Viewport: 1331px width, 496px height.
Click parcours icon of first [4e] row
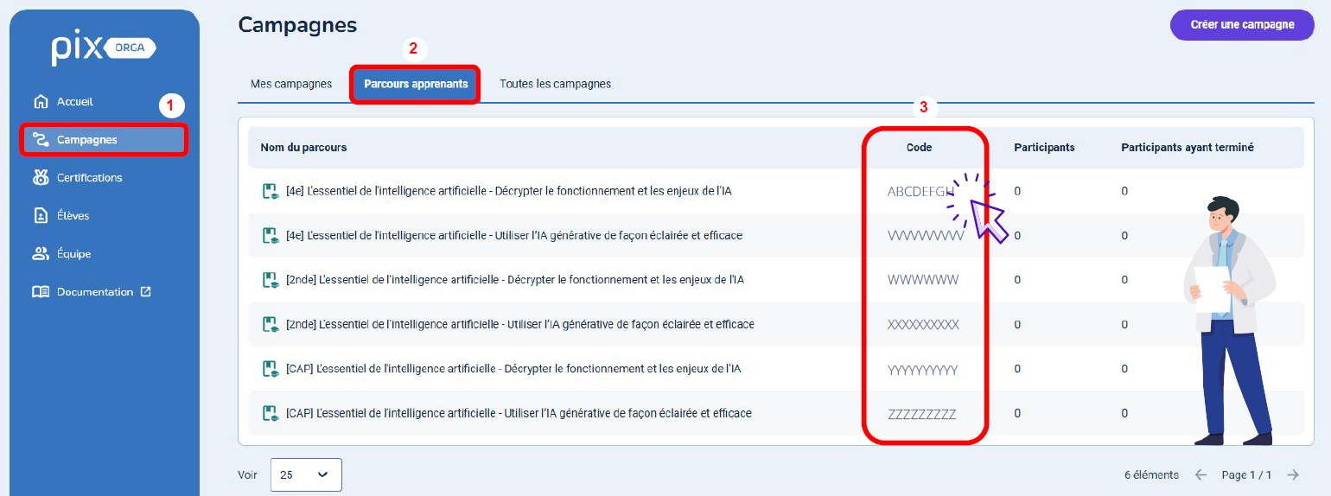click(x=270, y=191)
